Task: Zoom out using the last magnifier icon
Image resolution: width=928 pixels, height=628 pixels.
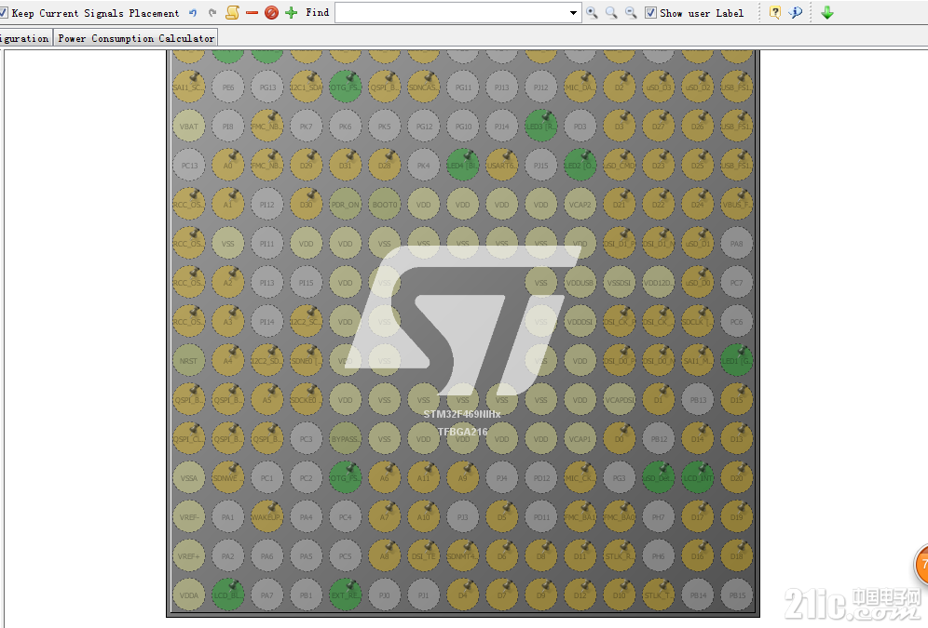Action: pos(631,12)
